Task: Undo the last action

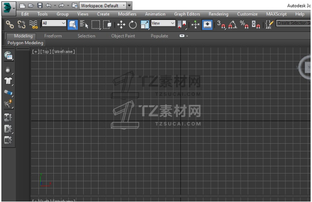Action: click(x=48, y=5)
